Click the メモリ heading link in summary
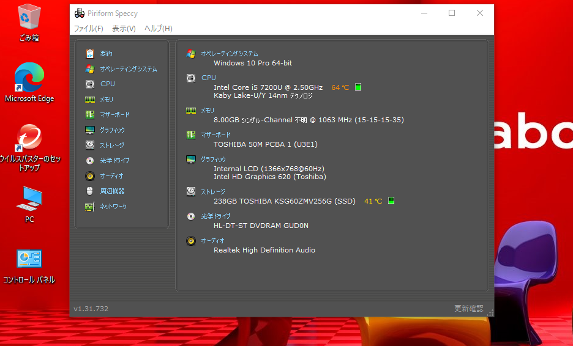 coord(207,110)
